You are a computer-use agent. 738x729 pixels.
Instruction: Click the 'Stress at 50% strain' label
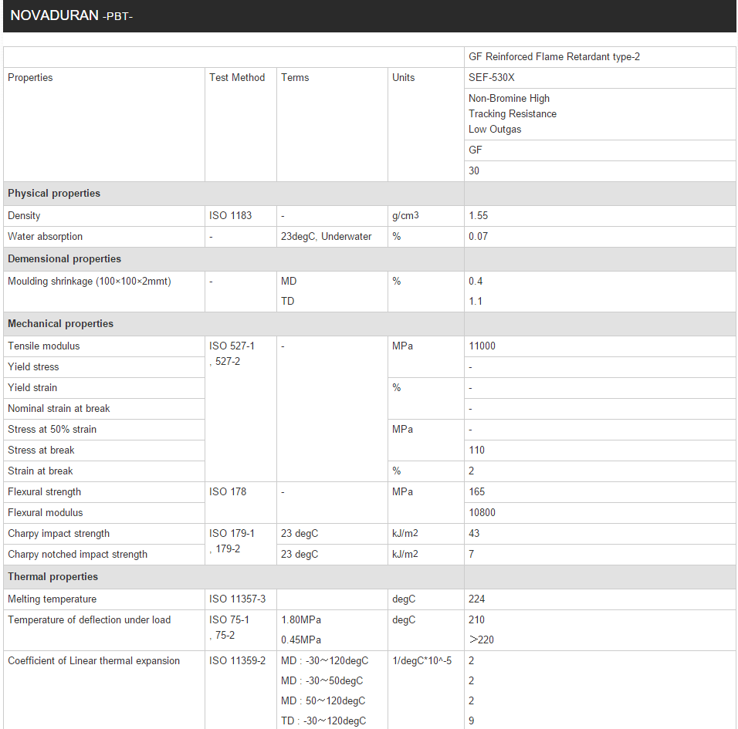[x=52, y=430]
